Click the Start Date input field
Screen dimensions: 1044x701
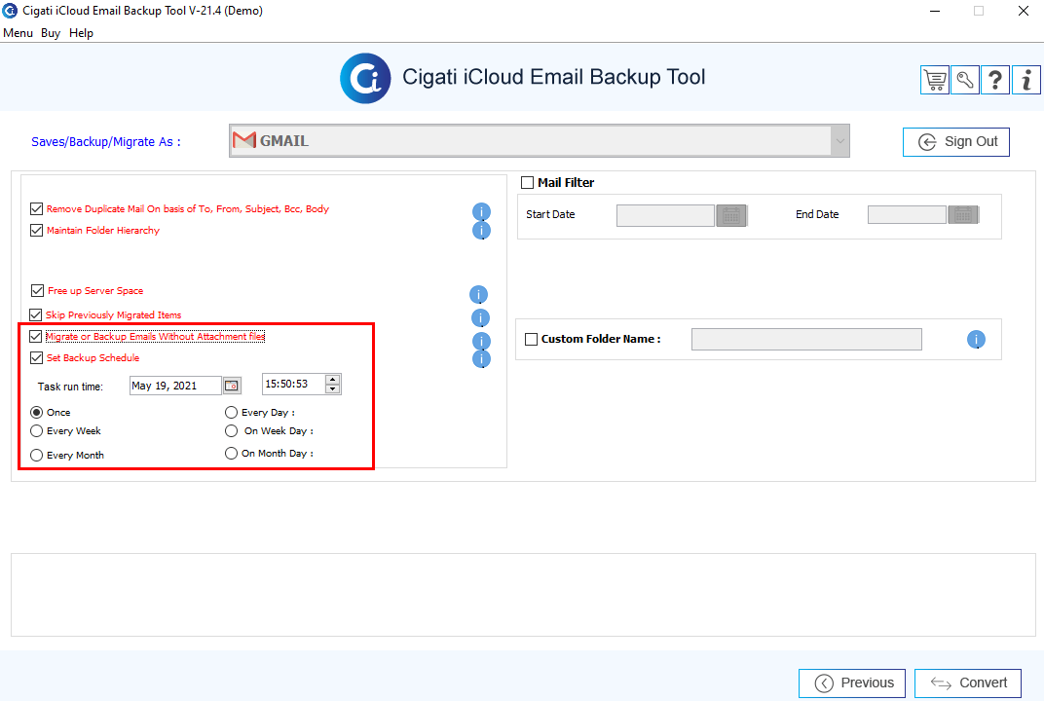pyautogui.click(x=665, y=216)
